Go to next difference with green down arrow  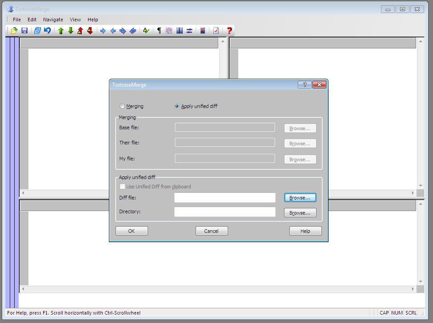71,31
